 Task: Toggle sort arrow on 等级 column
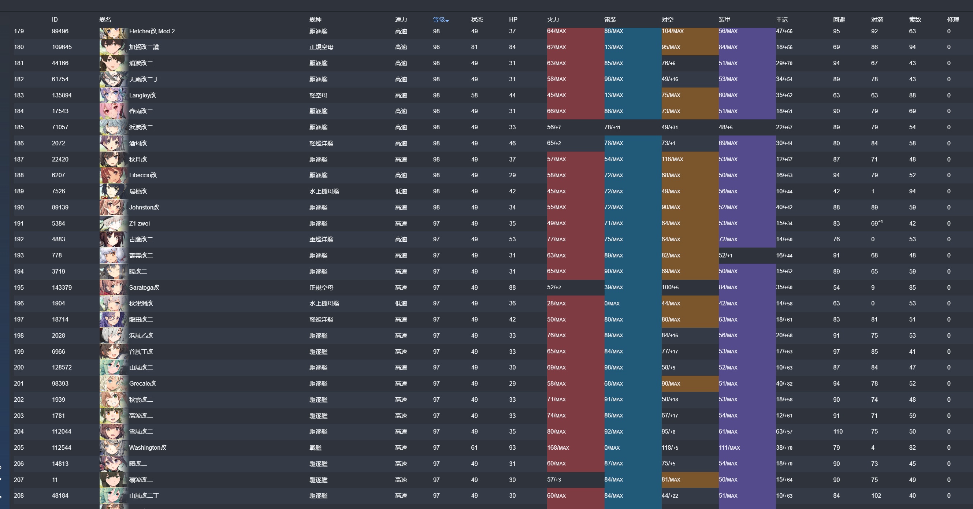click(447, 21)
